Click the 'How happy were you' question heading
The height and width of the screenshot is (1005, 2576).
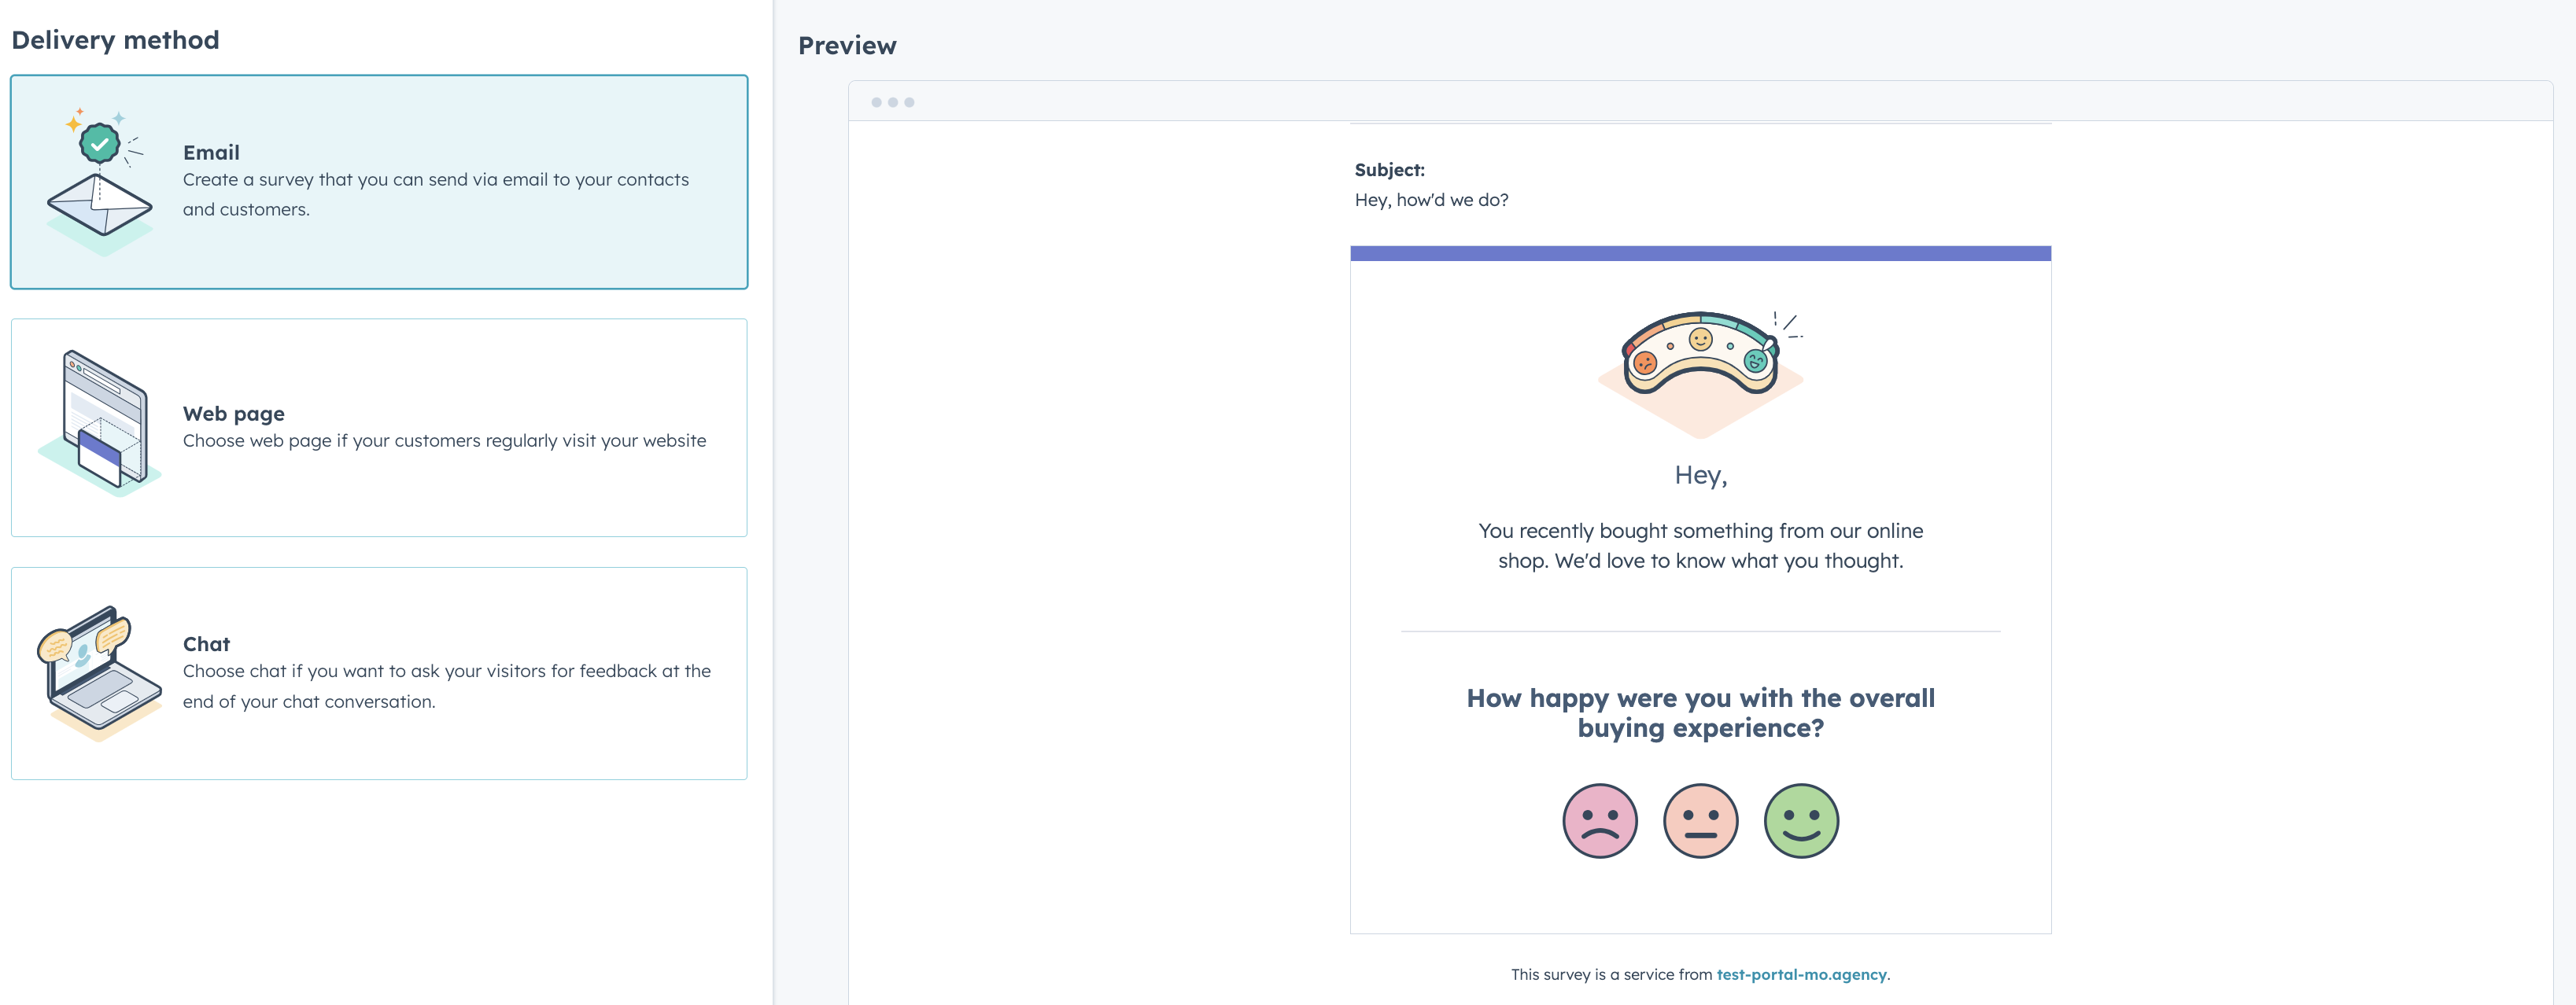1700,712
